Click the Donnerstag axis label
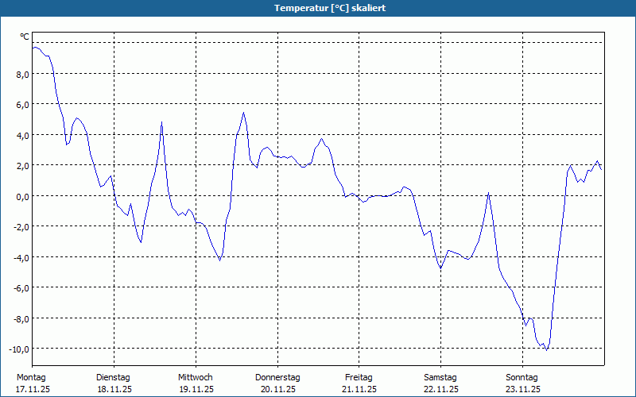Screen dimensions: 636x397 pyautogui.click(x=277, y=378)
